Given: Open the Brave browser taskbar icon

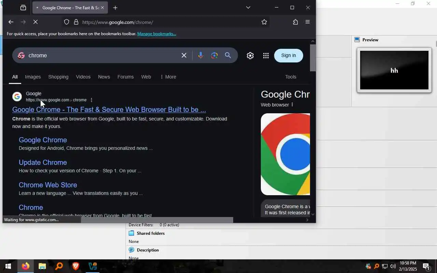Looking at the screenshot, I should click(x=76, y=266).
